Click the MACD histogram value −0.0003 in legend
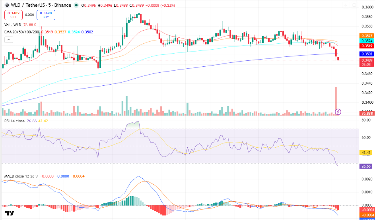 click(47, 176)
